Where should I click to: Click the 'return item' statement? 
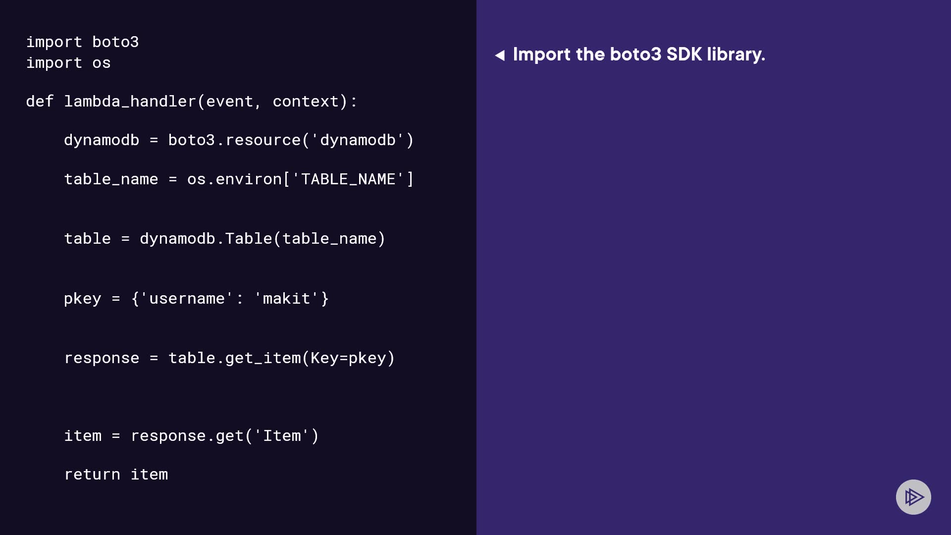[116, 475]
